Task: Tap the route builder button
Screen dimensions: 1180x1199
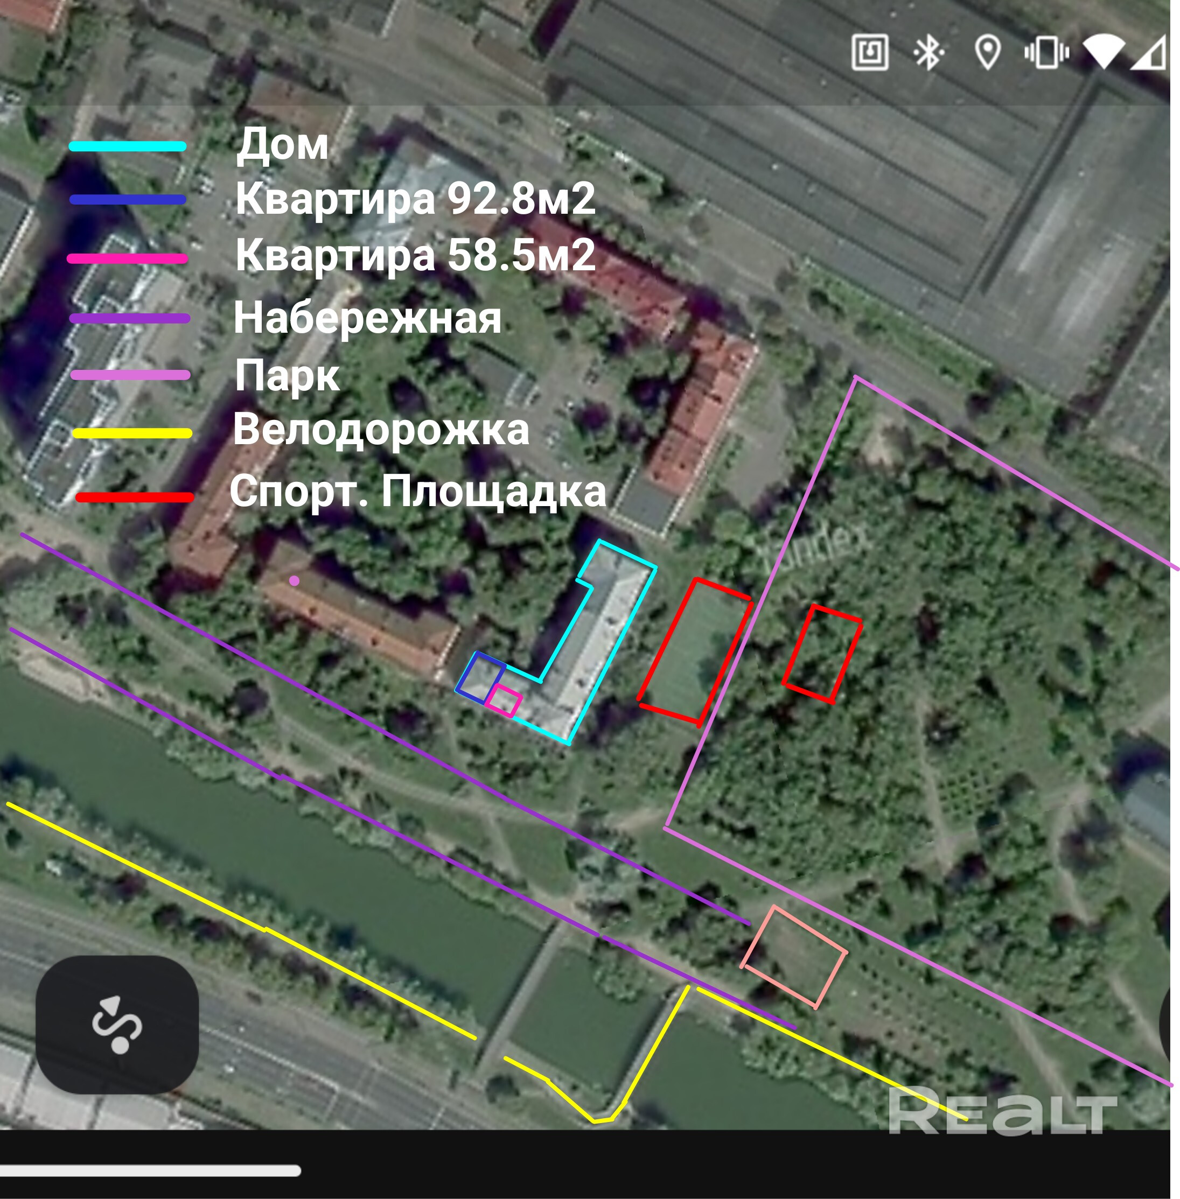Action: pyautogui.click(x=117, y=1024)
